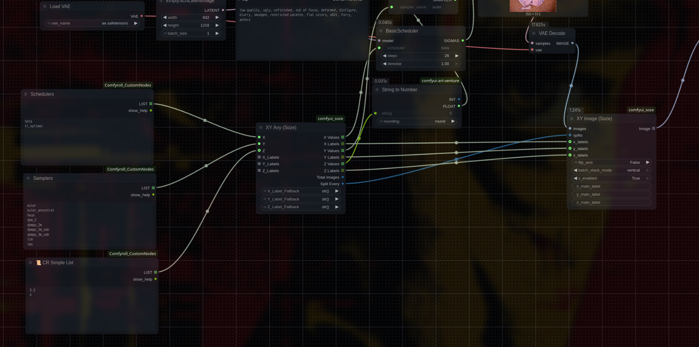This screenshot has width=699, height=347.
Task: Click the X_Labels input socket on XY Any
Action: click(x=259, y=157)
